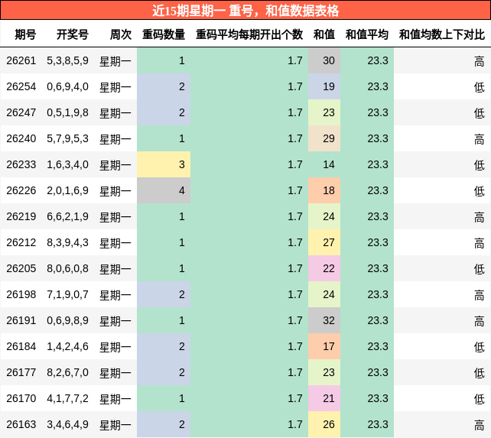Click issue number 26191

[21, 320]
